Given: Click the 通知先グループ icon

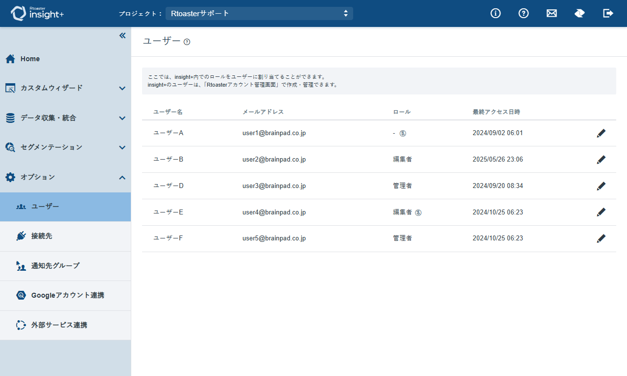Looking at the screenshot, I should [21, 266].
